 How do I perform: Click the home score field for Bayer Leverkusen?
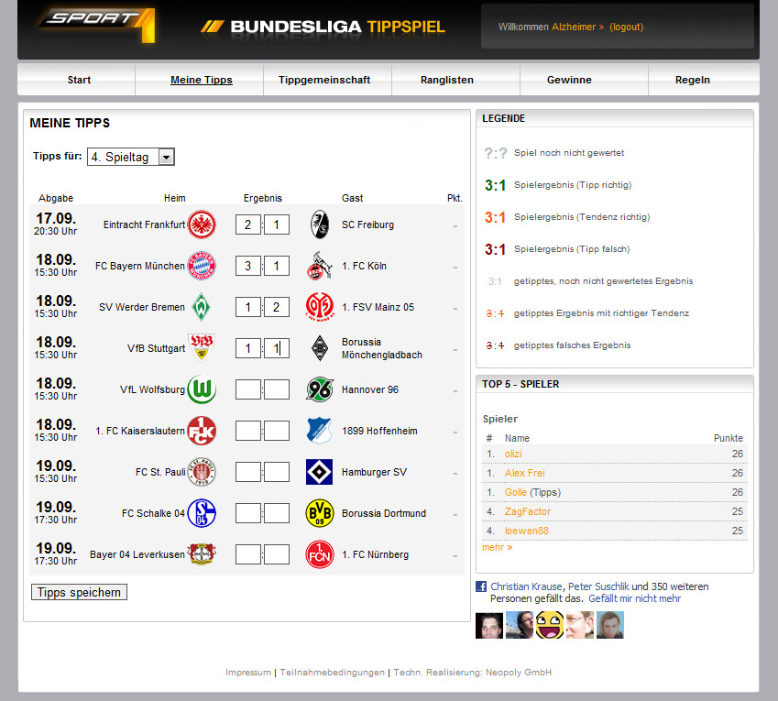point(248,554)
